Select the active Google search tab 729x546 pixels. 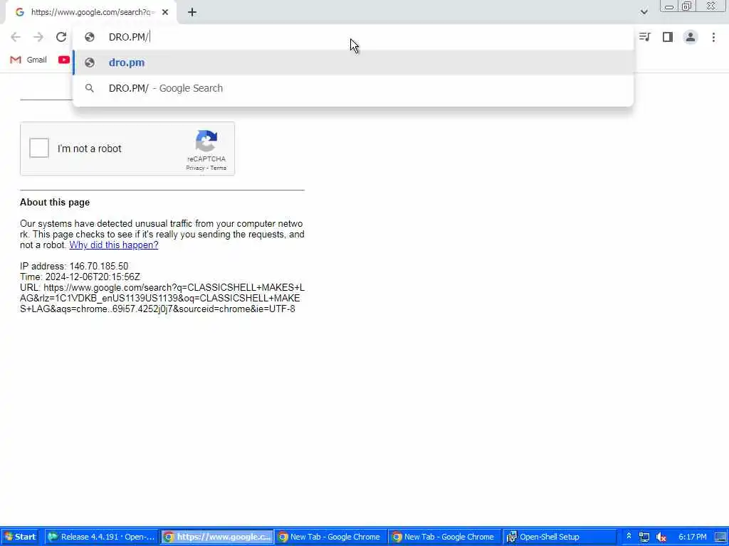point(91,13)
